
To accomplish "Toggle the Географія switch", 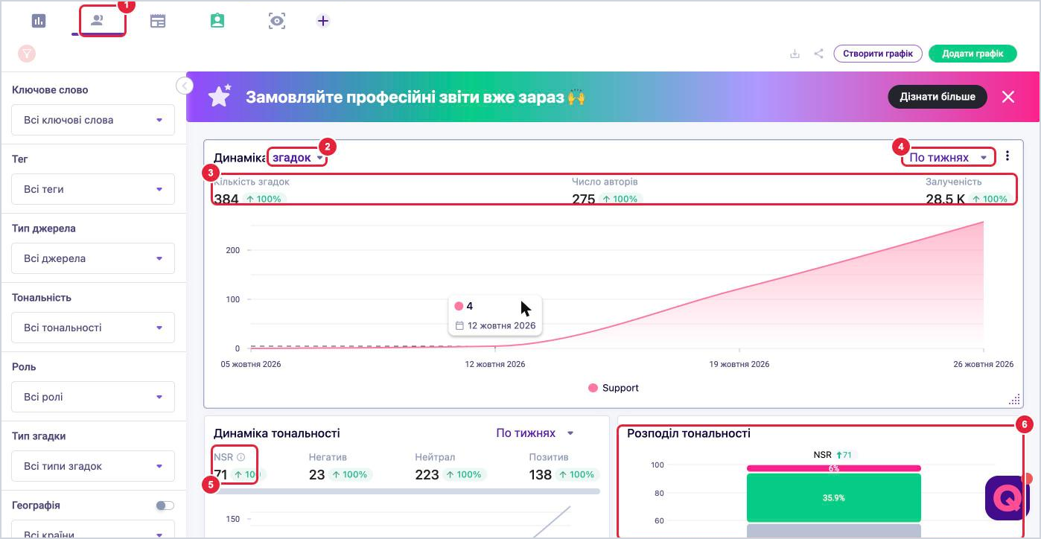I will point(165,505).
